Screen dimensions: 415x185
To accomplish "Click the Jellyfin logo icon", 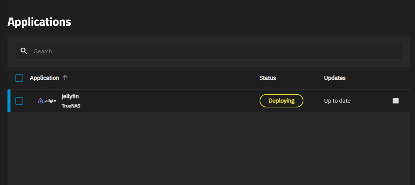I will 47,101.
